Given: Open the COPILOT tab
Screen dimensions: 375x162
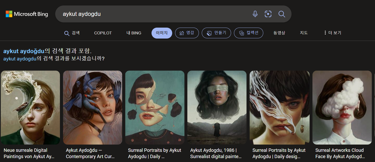Looking at the screenshot, I should tap(103, 33).
